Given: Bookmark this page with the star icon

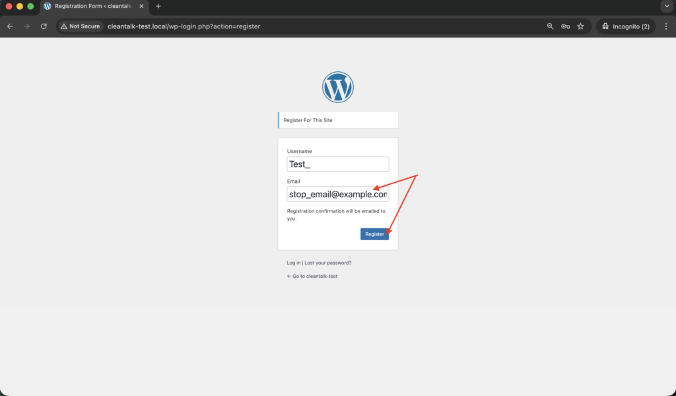Looking at the screenshot, I should point(580,26).
